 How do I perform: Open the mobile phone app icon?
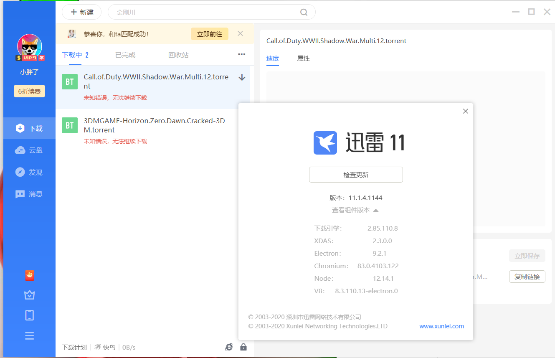pyautogui.click(x=29, y=315)
